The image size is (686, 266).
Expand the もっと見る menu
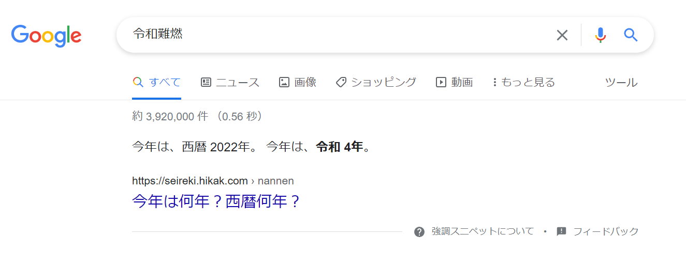pos(523,82)
